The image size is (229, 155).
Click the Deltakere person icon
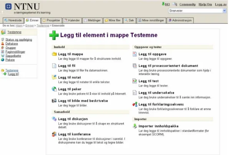(x=3, y=43)
